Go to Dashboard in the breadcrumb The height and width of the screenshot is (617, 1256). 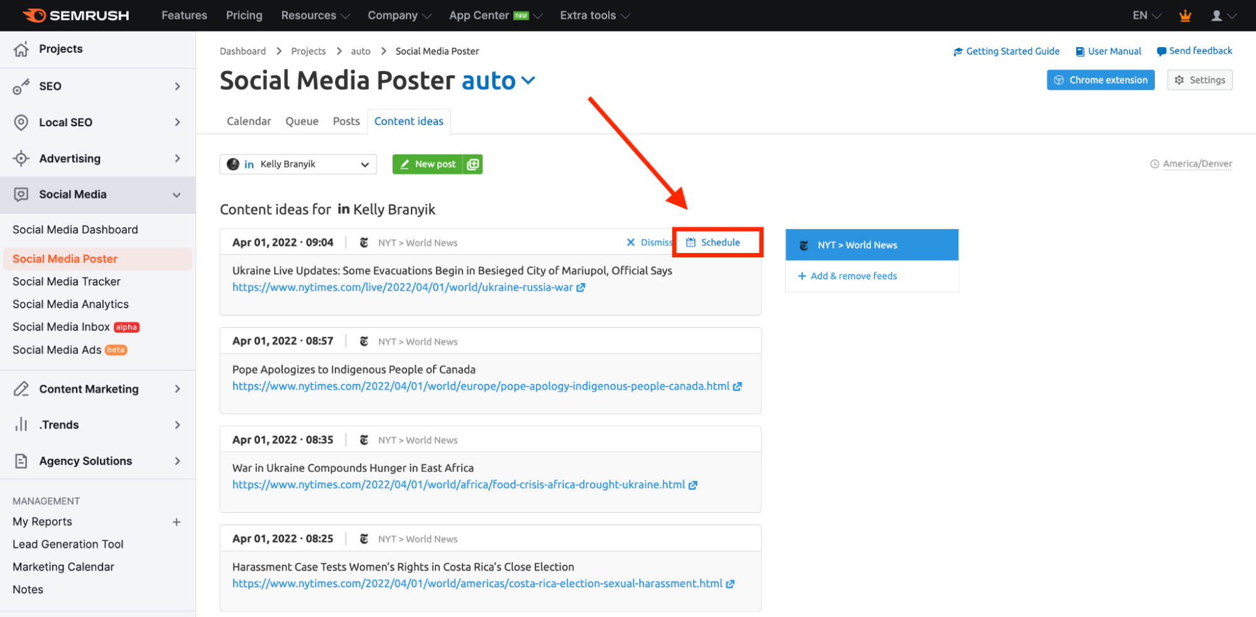click(x=243, y=51)
